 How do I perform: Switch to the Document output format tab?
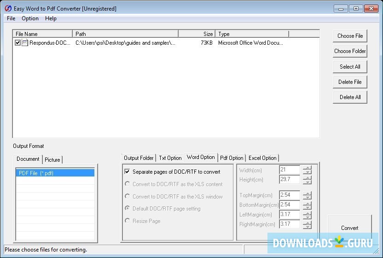point(28,159)
